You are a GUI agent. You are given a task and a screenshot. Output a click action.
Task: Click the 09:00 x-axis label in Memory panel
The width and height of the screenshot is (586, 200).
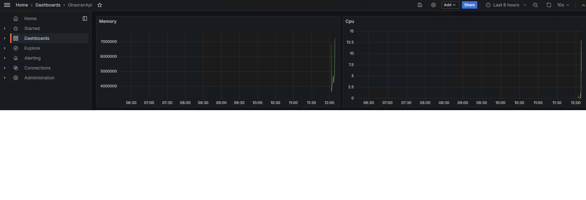click(x=221, y=103)
